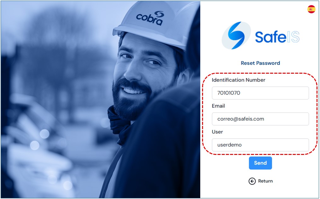This screenshot has height=199, width=320.
Task: Click the circled left-arrow Return icon
Action: (252, 181)
